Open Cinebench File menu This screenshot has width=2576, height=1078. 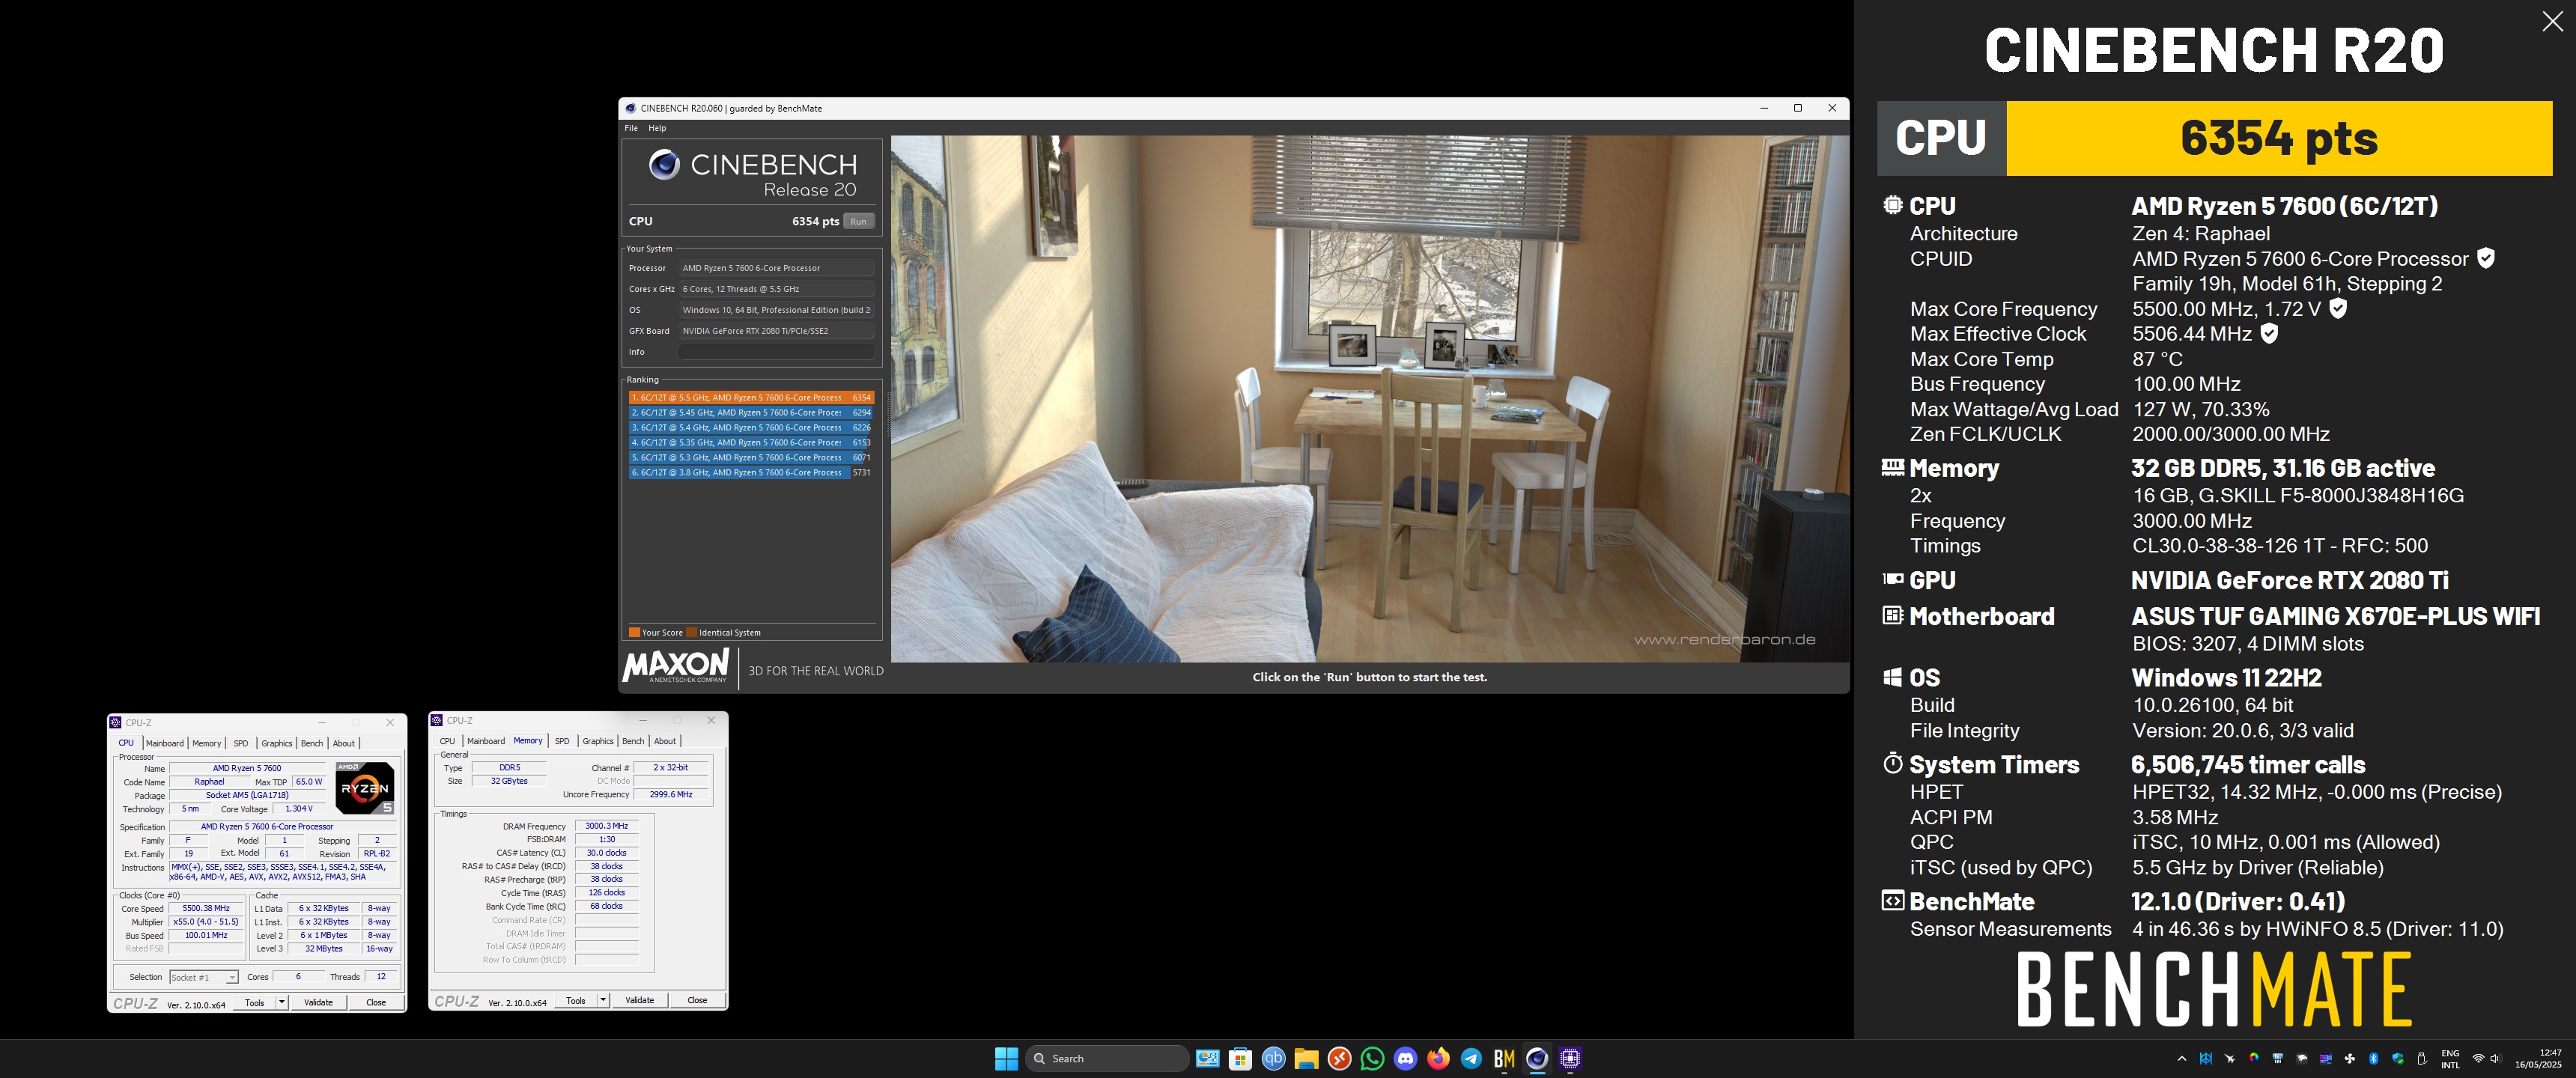coord(631,128)
